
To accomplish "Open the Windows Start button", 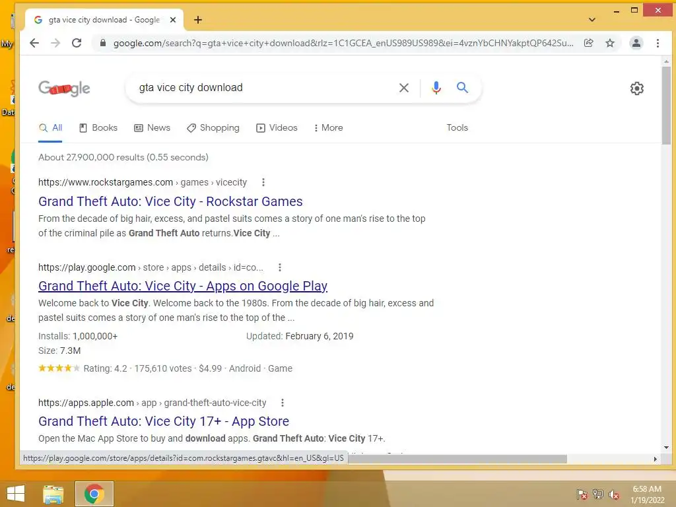I will click(16, 494).
